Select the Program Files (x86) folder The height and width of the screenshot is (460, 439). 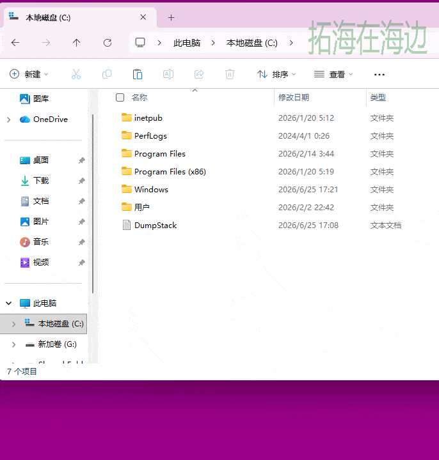click(170, 172)
